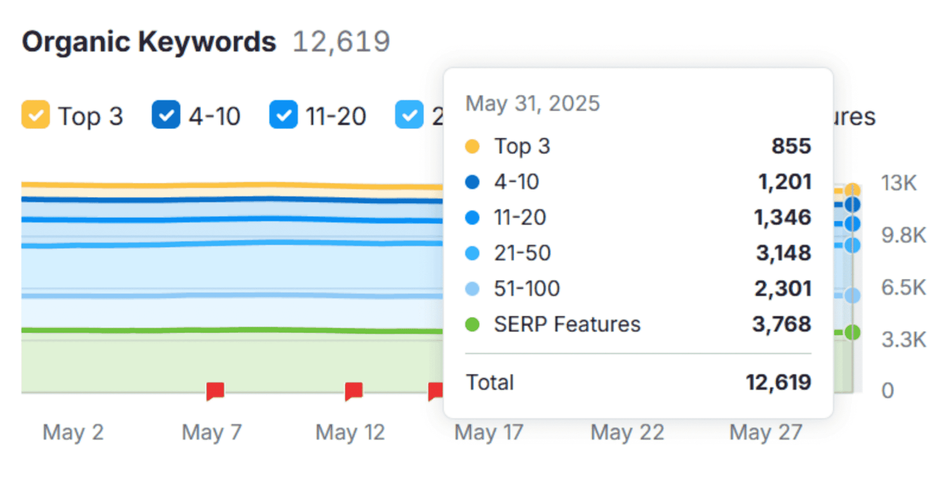The image size is (947, 480).
Task: Select the dark blue 4-10 chart data point
Action: pos(852,205)
